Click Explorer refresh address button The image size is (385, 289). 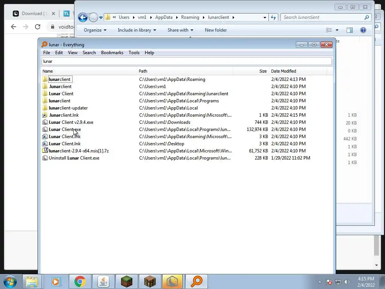pyautogui.click(x=273, y=17)
